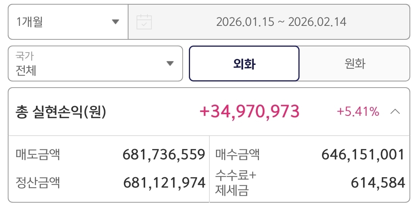The height and width of the screenshot is (210, 418).
Task: Collapse the total realized profit section chevron
Action: pos(395,112)
